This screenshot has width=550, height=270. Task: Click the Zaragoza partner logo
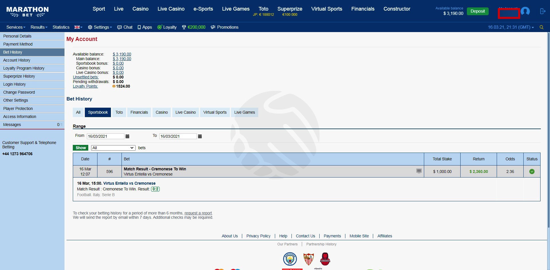click(x=325, y=259)
